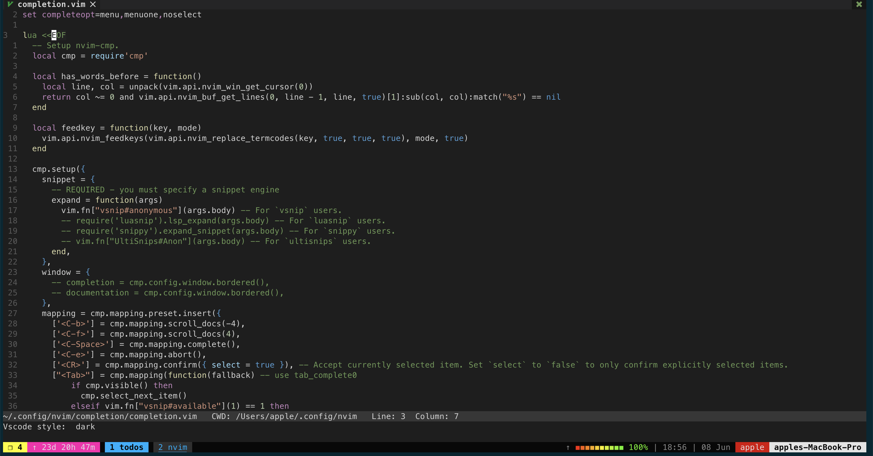Click the opening brace after snippet =
The width and height of the screenshot is (873, 456).
(x=92, y=179)
